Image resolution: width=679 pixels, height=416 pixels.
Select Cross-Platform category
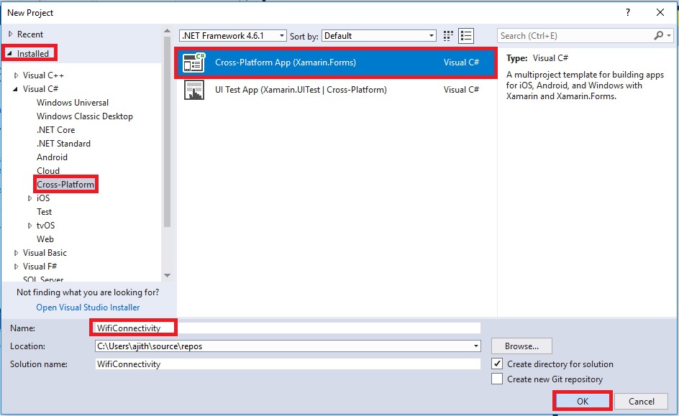point(65,185)
